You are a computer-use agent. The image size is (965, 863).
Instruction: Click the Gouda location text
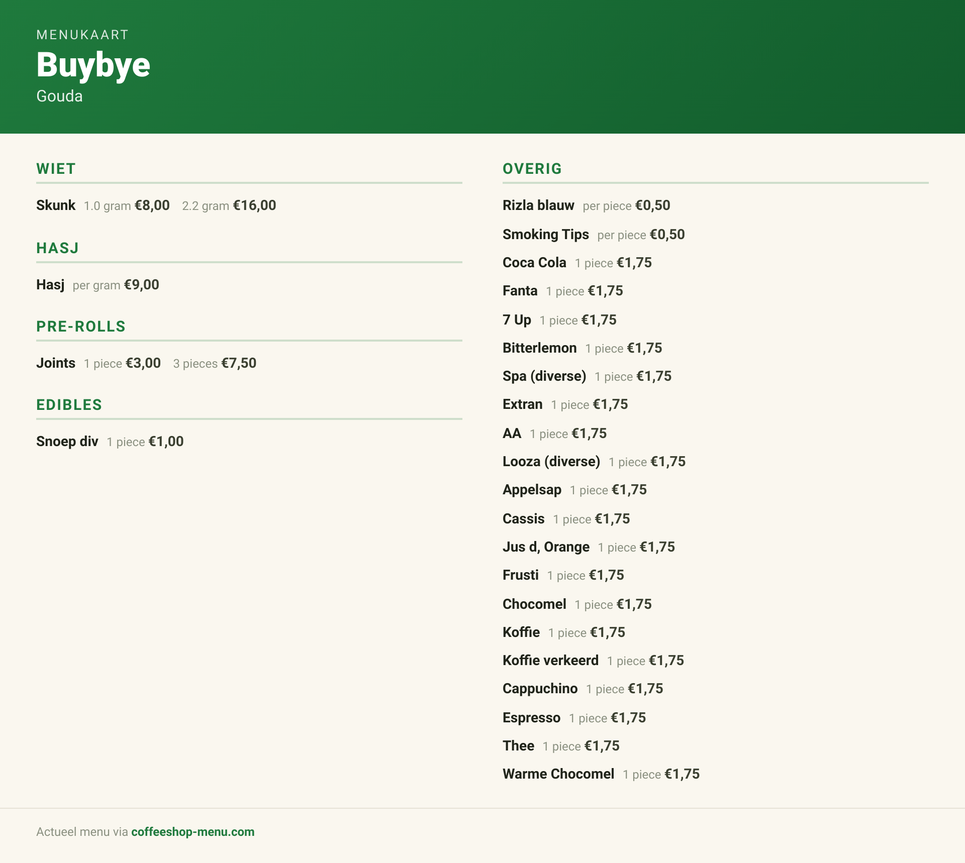[59, 96]
